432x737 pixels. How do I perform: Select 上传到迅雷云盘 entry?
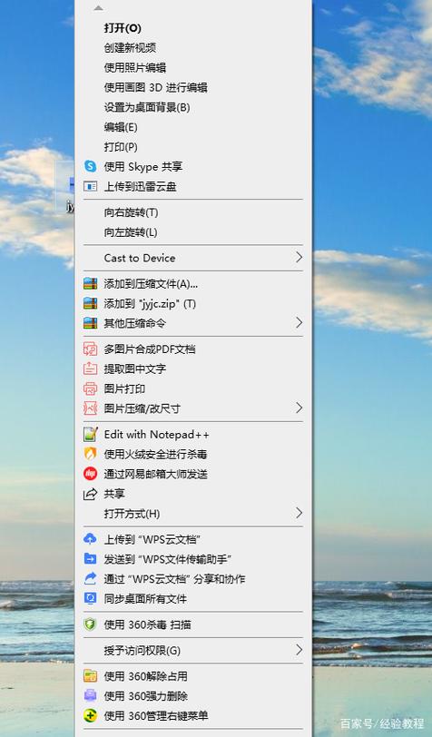(140, 186)
